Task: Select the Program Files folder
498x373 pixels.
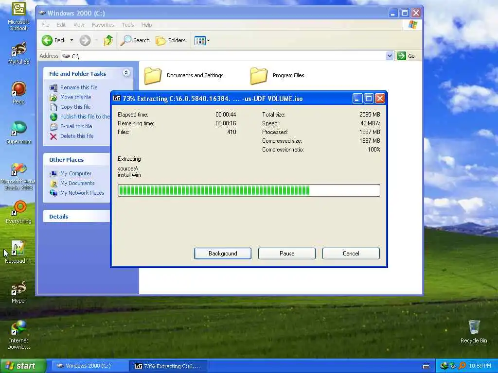Action: (277, 75)
